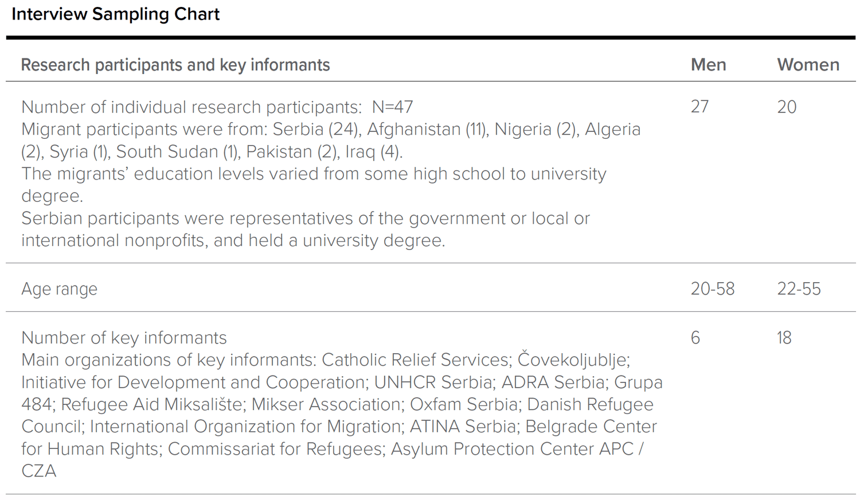The image size is (860, 500).
Task: Select the women participant count 20
Action: click(787, 107)
